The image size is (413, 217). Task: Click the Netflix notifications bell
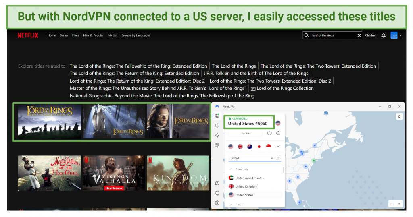click(384, 35)
